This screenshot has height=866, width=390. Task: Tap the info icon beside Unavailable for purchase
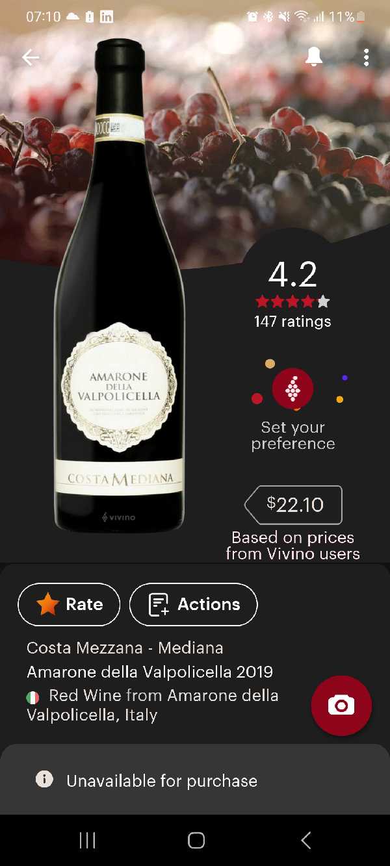[x=44, y=779]
